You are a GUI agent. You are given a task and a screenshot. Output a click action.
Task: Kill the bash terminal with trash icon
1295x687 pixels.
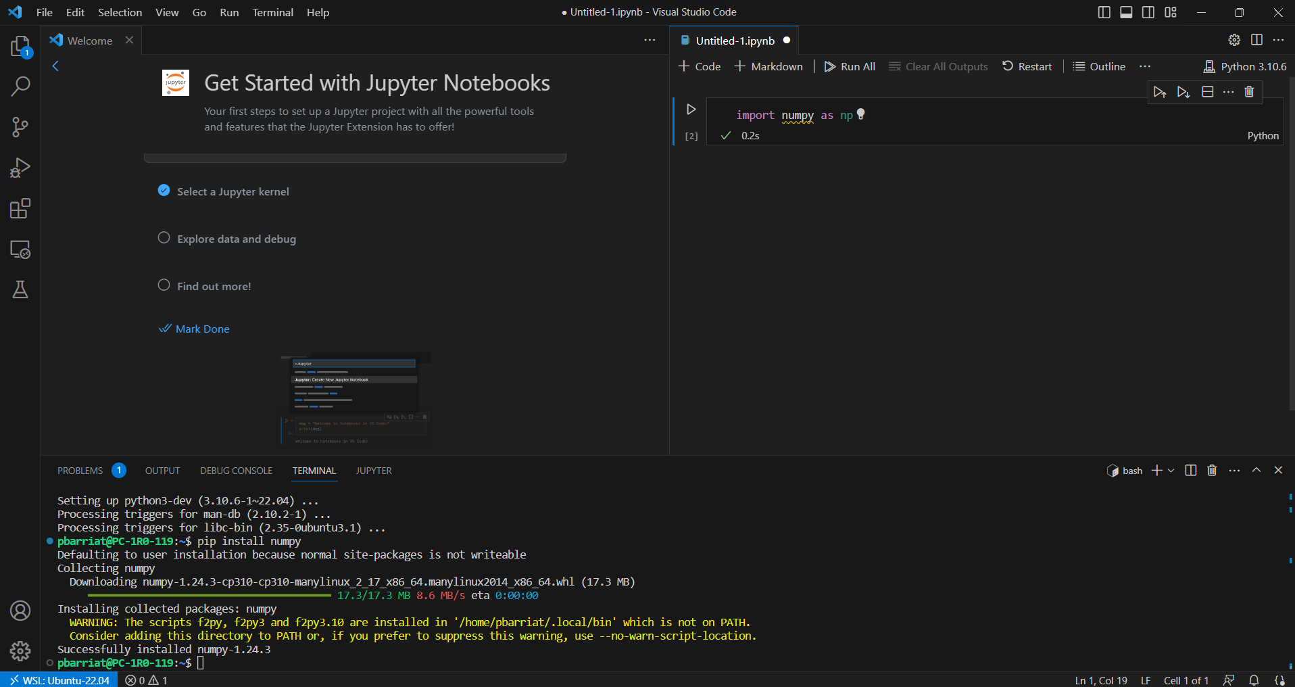(x=1212, y=471)
